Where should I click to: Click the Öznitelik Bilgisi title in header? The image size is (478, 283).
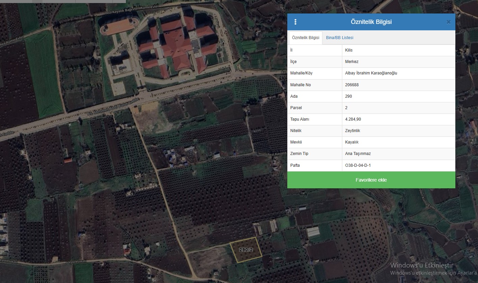point(371,22)
